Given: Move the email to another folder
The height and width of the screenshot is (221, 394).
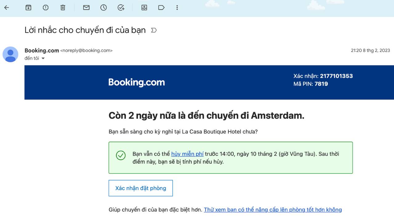Looking at the screenshot, I should point(144,7).
